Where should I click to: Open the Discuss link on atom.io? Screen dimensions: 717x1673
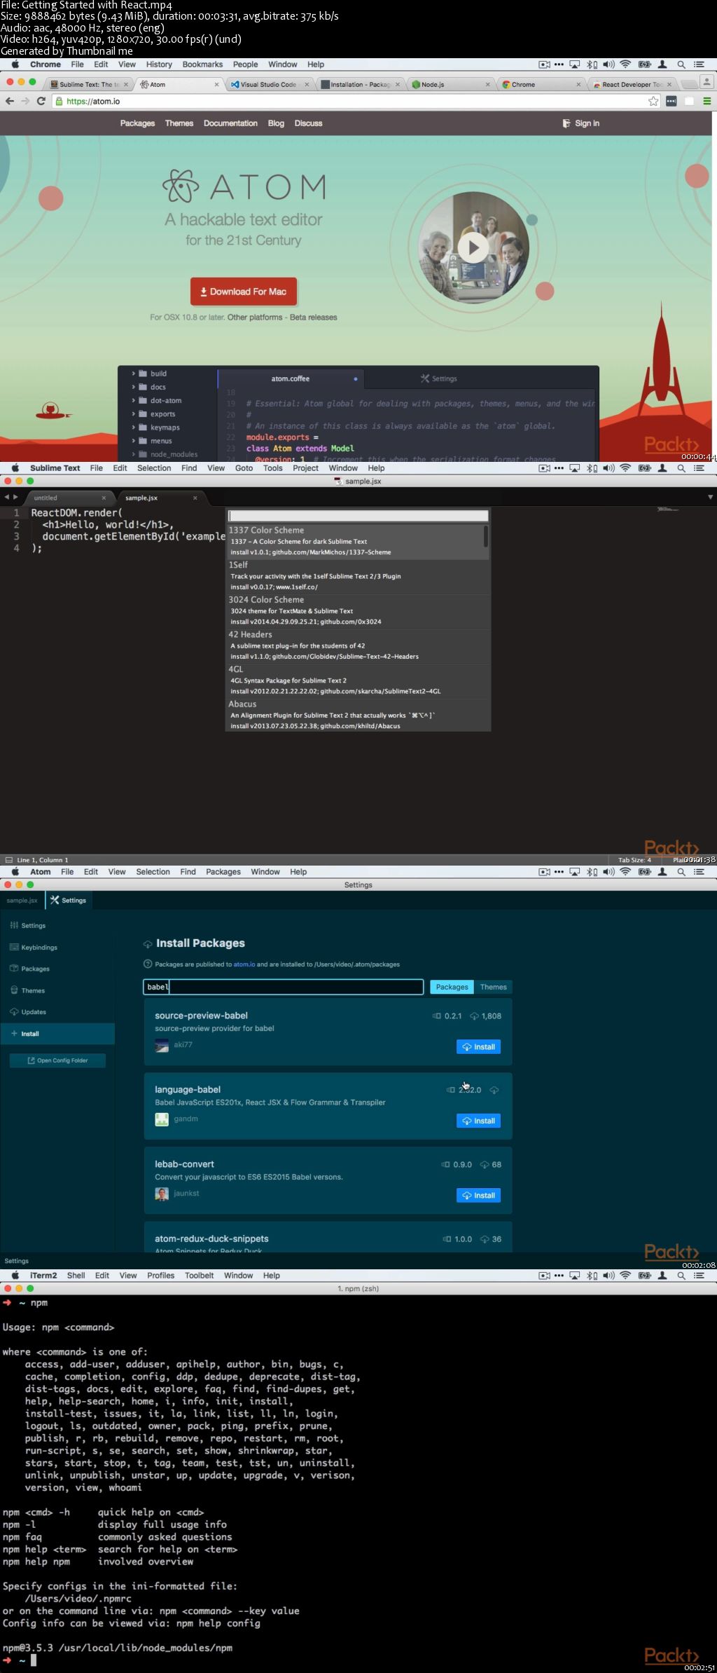click(308, 123)
